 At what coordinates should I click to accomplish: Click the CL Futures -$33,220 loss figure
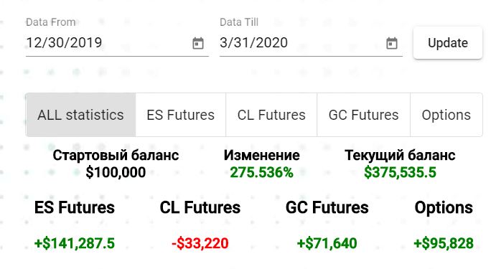(200, 243)
